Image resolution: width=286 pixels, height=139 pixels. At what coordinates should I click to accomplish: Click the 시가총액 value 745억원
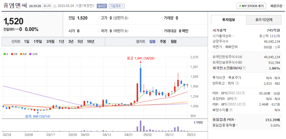coord(273,30)
